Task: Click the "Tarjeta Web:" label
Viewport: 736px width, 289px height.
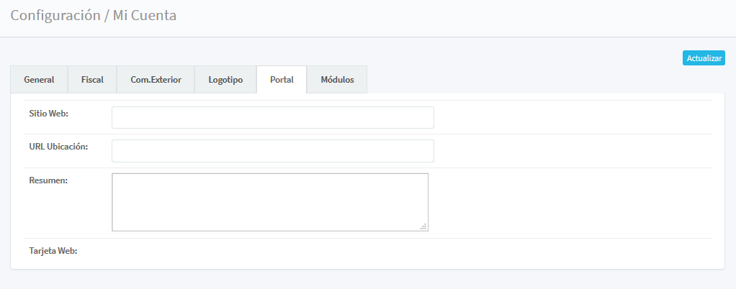Action: 53,251
